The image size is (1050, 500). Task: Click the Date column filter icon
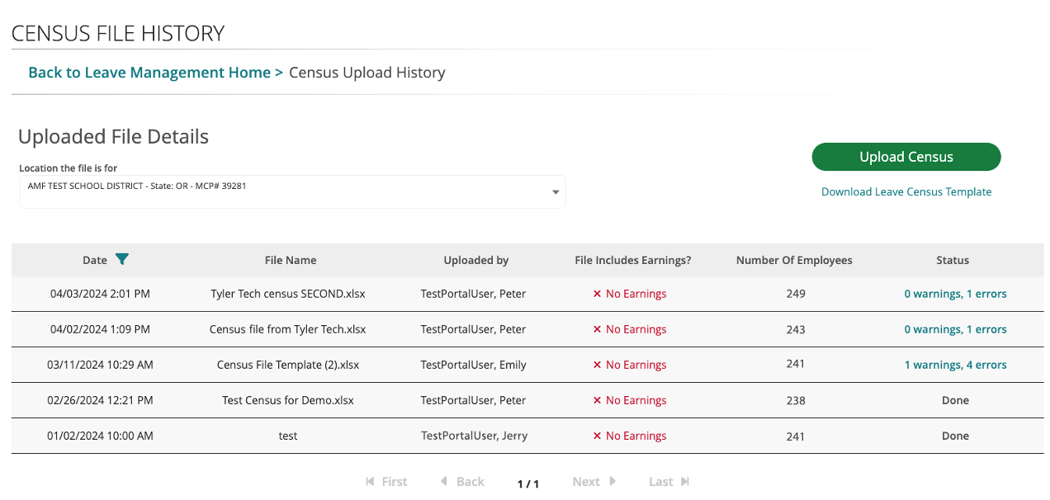point(122,260)
